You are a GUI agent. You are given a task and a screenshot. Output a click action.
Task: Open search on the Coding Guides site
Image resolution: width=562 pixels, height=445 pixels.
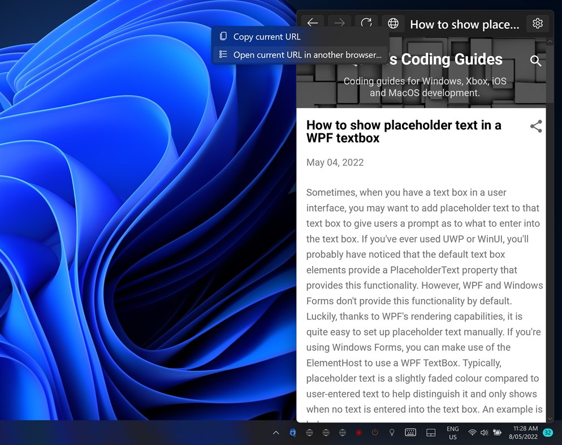point(535,61)
